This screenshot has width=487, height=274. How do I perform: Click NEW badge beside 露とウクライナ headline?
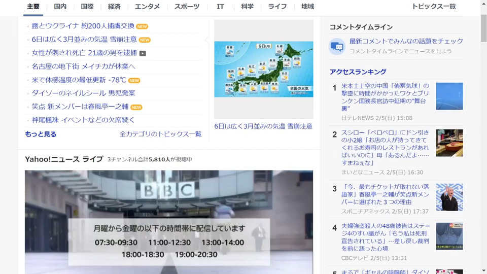(142, 26)
